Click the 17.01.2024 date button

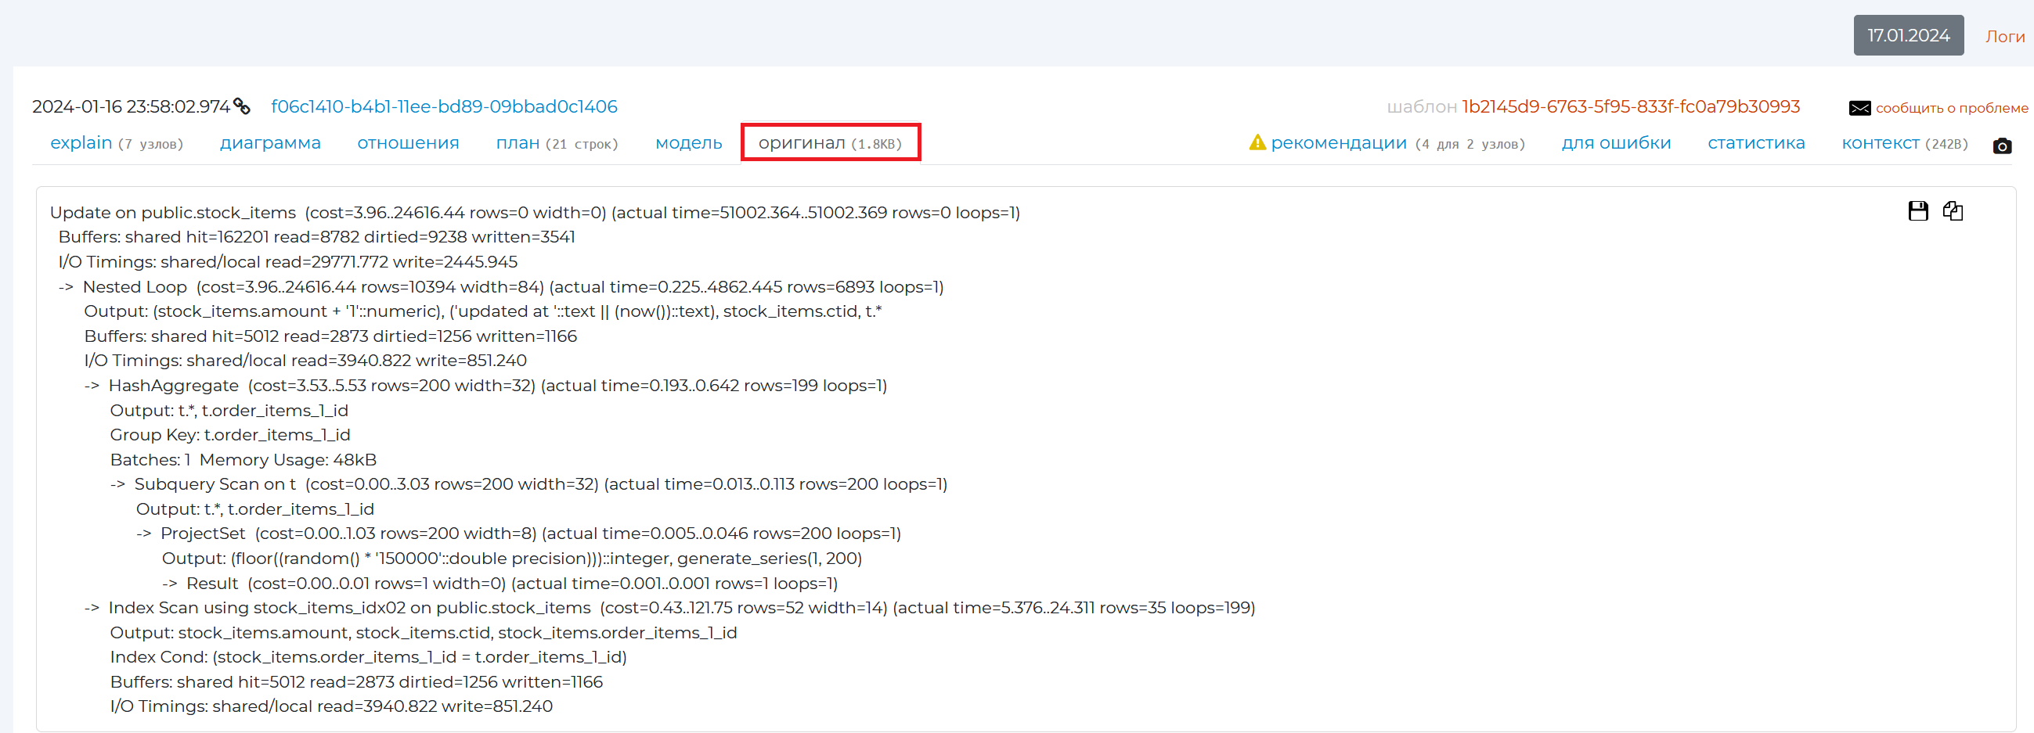(x=1908, y=35)
